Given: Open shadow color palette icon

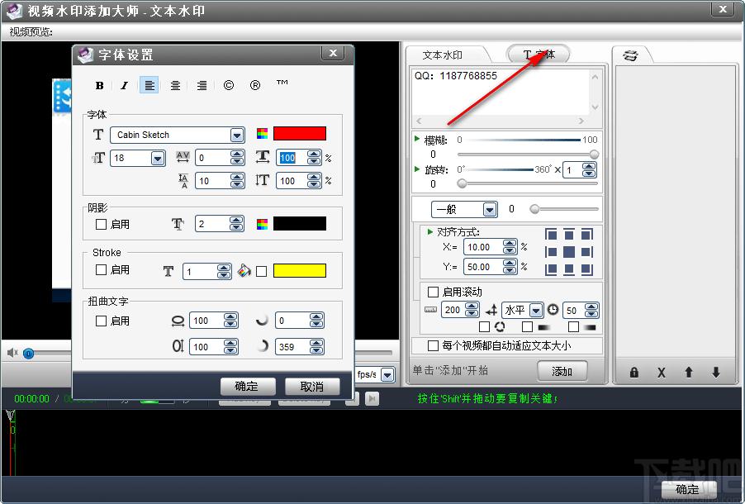Looking at the screenshot, I should tap(263, 224).
